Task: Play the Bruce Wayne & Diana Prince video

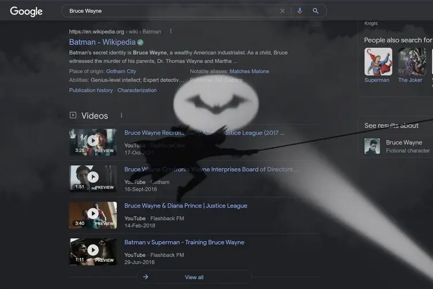Action: pos(93,214)
